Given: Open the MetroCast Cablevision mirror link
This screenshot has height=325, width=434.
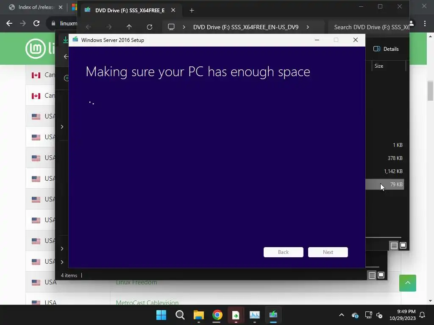Looking at the screenshot, I should pyautogui.click(x=147, y=303).
